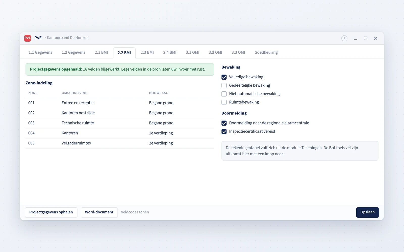Select zone 001 cell

(31, 103)
